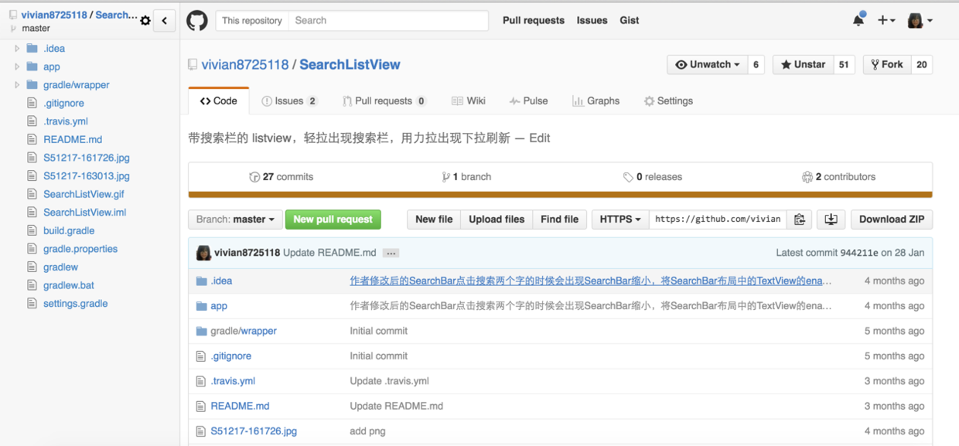Viewport: 959px width, 446px height.
Task: Click the repository book icon beside owner name
Action: pos(193,65)
